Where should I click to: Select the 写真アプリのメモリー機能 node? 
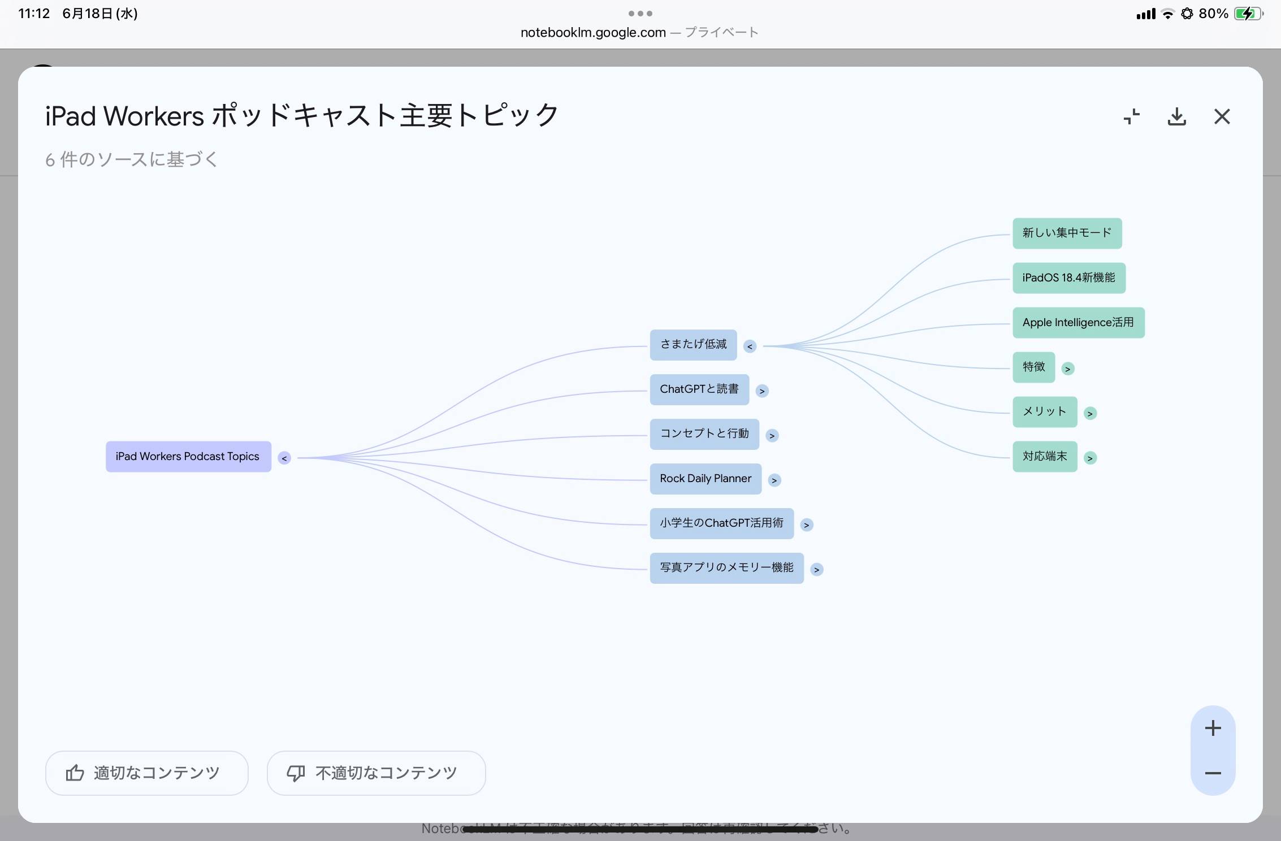coord(726,568)
